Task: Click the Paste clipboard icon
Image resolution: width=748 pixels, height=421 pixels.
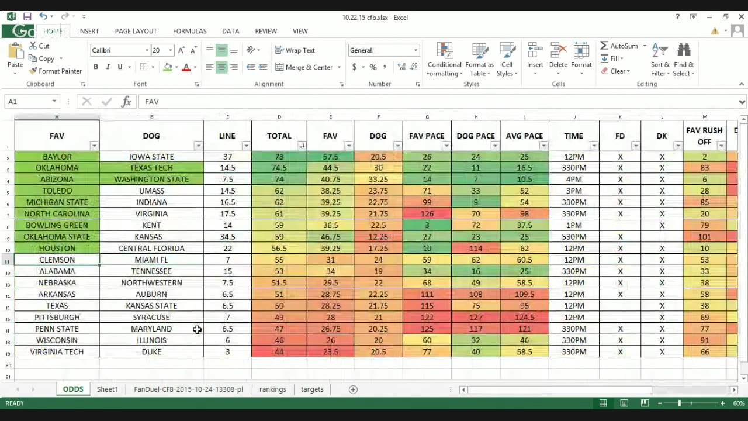Action: point(16,52)
